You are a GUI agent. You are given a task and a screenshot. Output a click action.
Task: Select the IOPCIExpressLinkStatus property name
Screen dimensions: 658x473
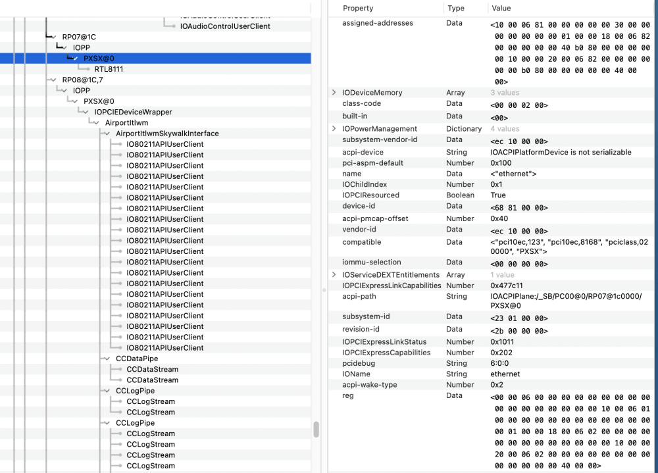384,341
